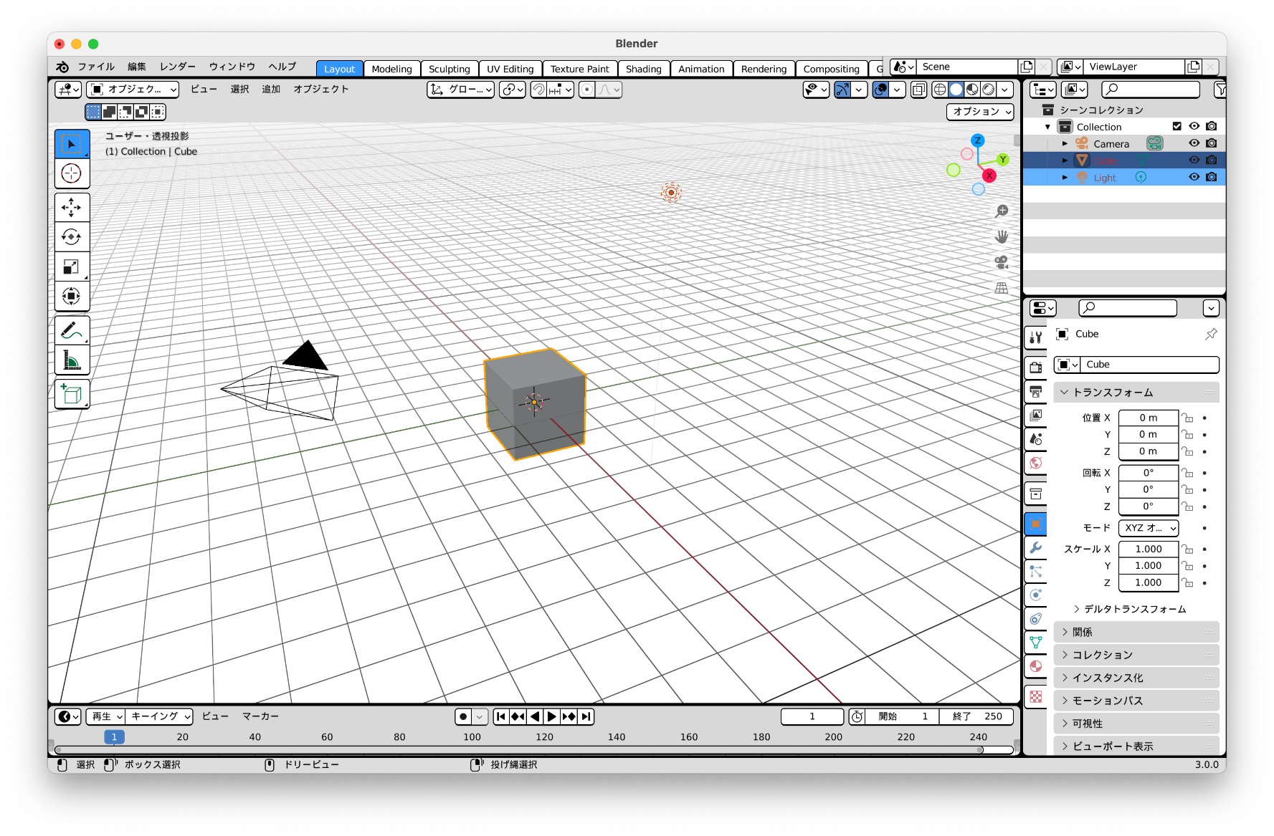The image size is (1274, 836).
Task: Open the Scene properties tab
Action: pyautogui.click(x=1036, y=439)
